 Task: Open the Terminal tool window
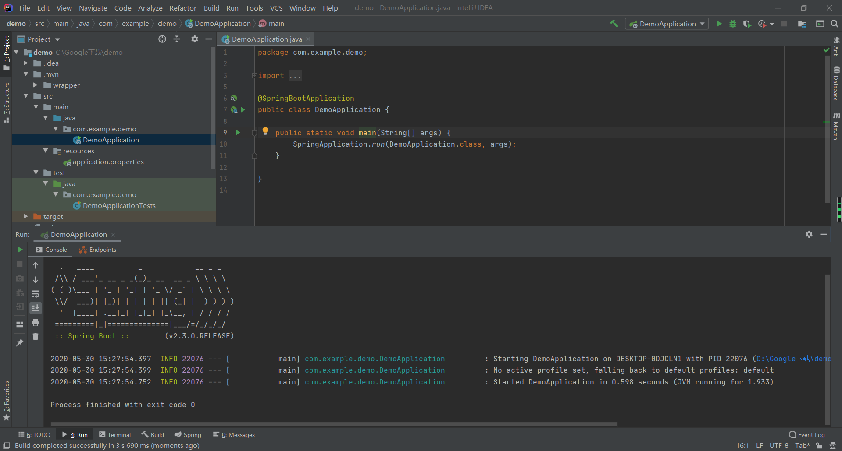click(x=115, y=435)
